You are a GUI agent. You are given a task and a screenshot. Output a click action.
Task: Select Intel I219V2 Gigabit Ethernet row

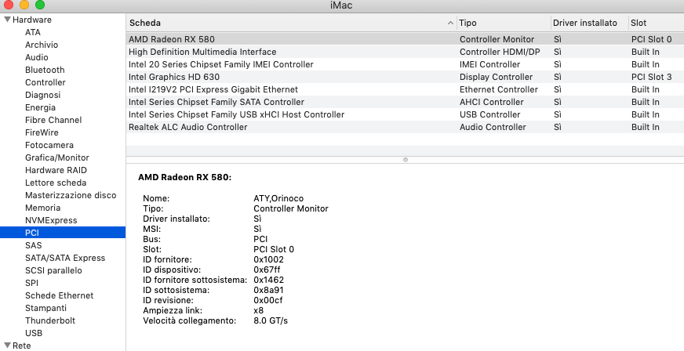[x=405, y=90]
